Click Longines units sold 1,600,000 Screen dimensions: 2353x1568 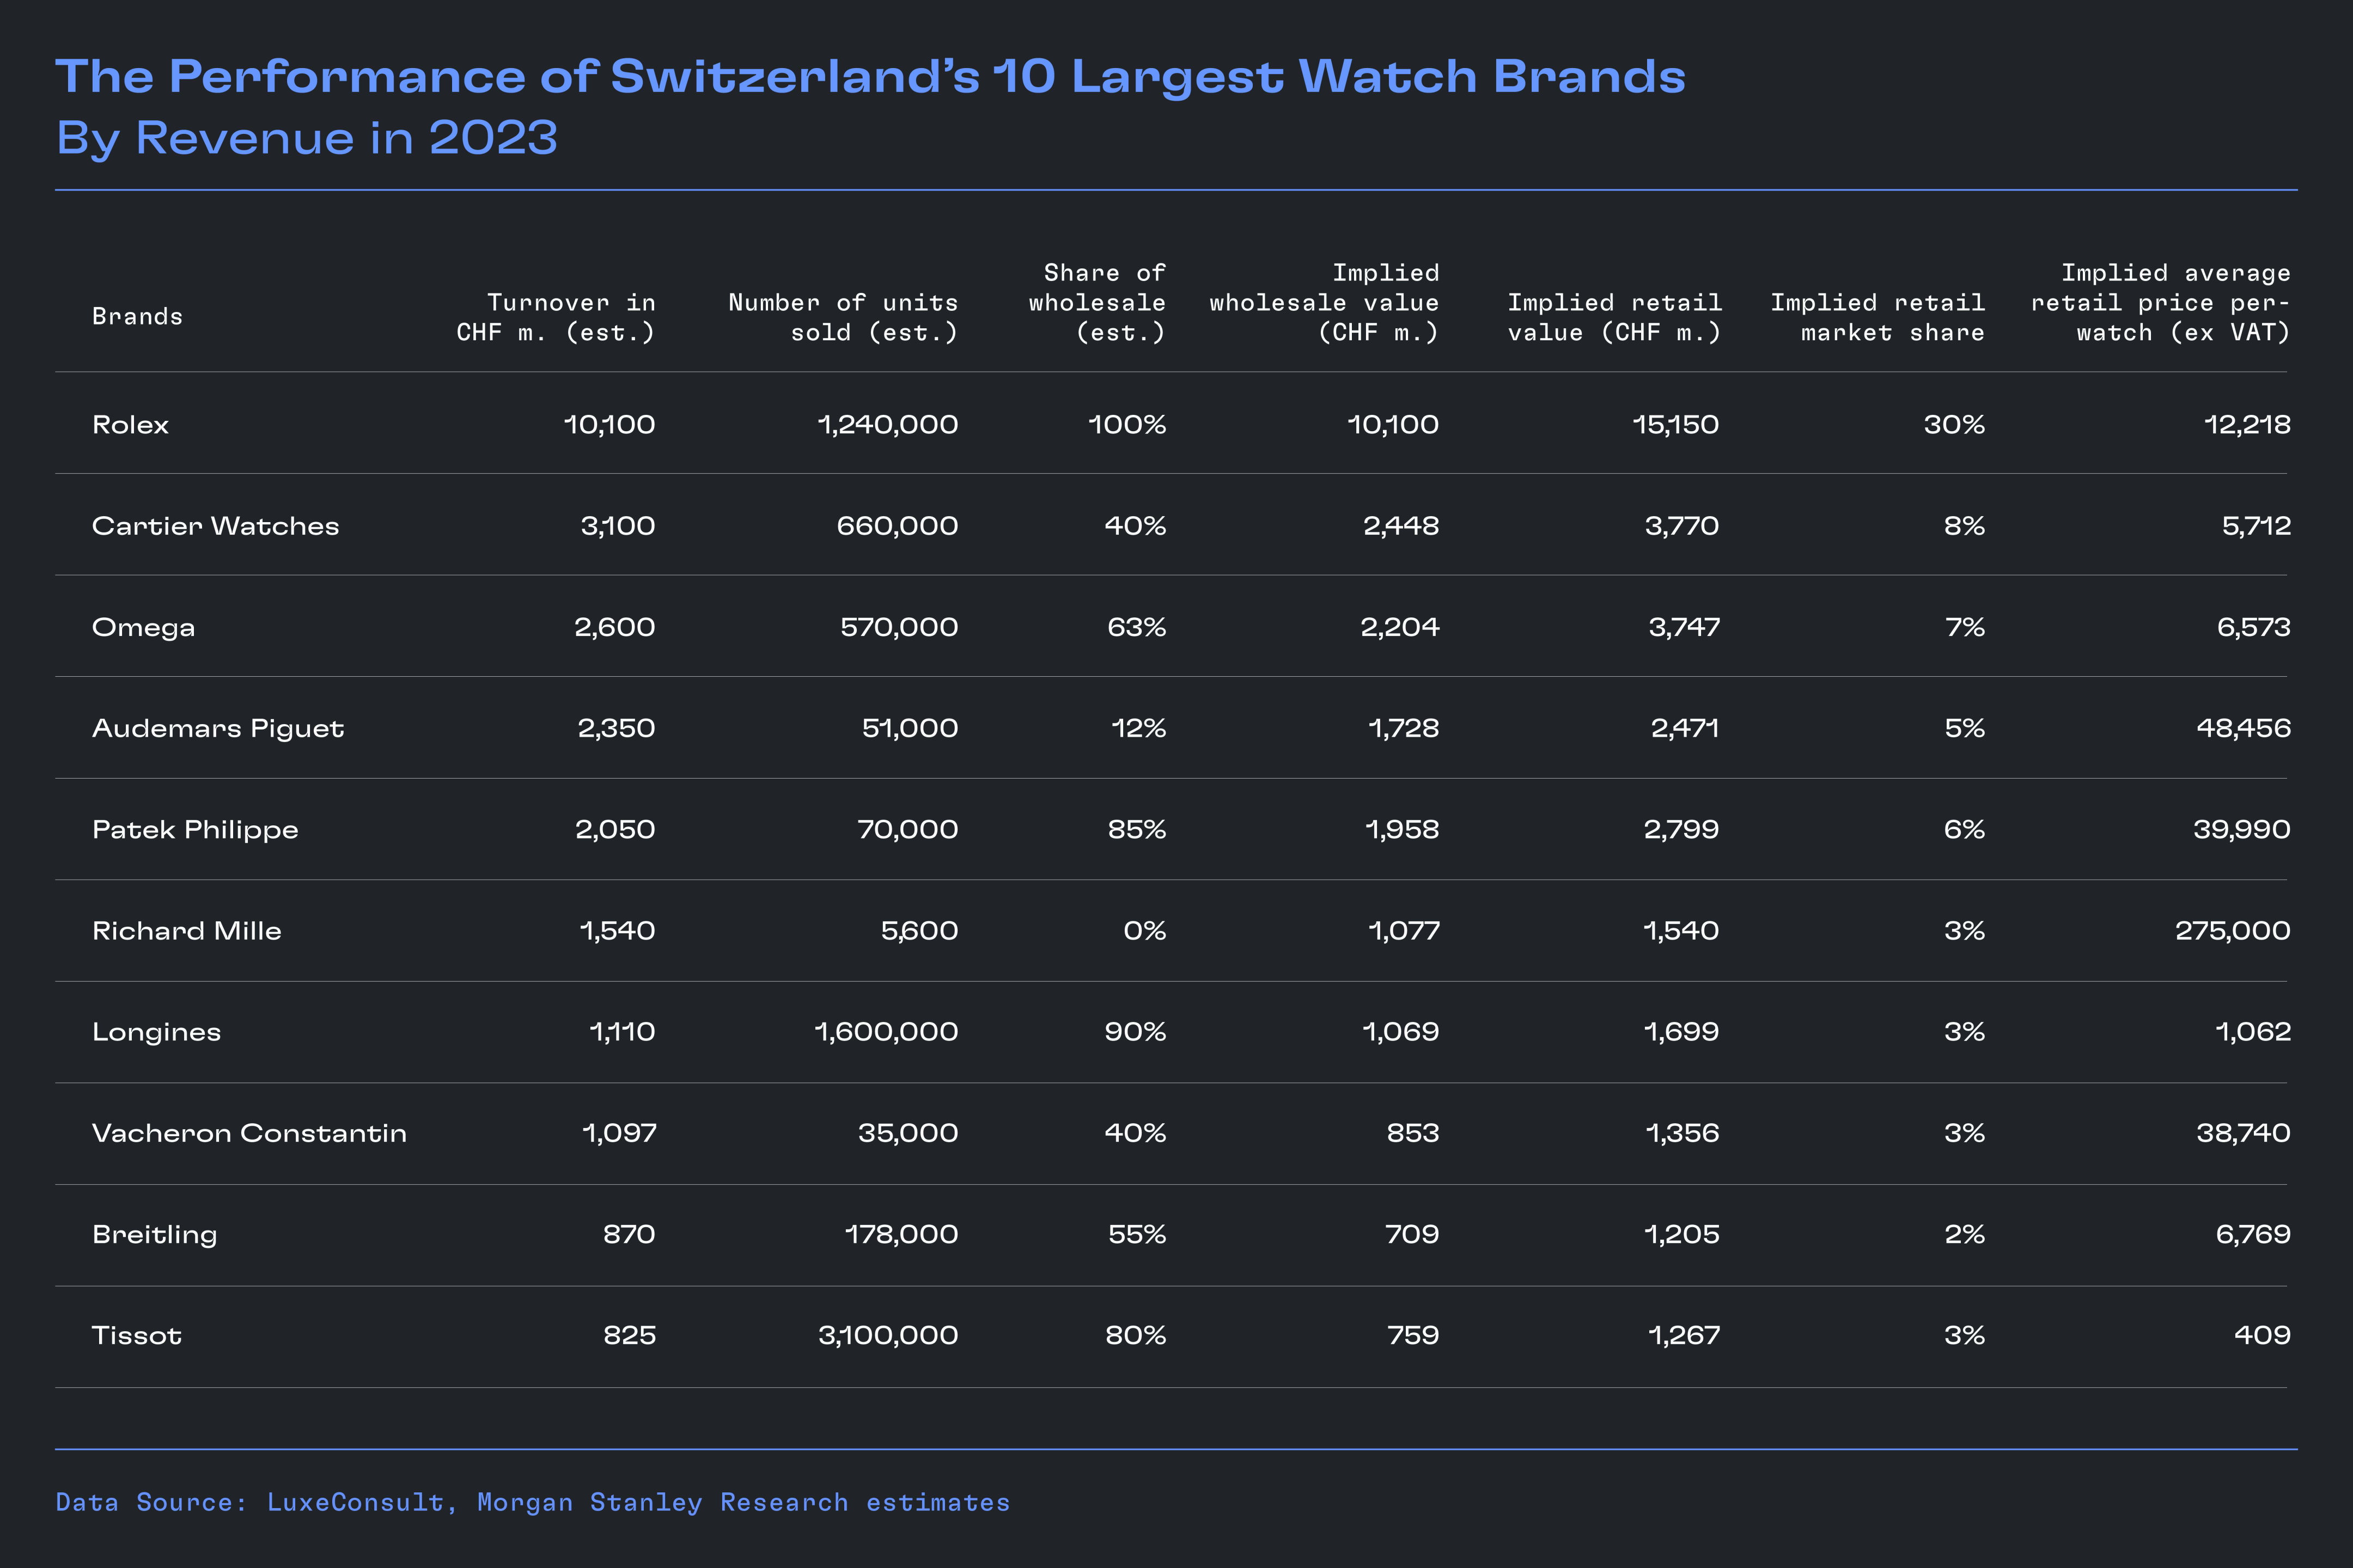coord(886,1033)
